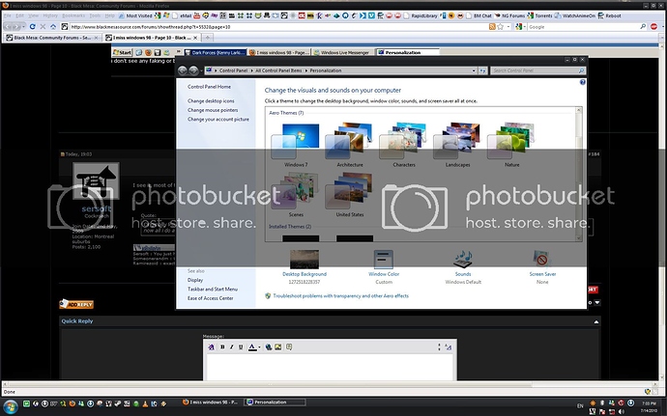Click the refresh button beside Control Panel address
The height and width of the screenshot is (416, 667).
tap(482, 70)
